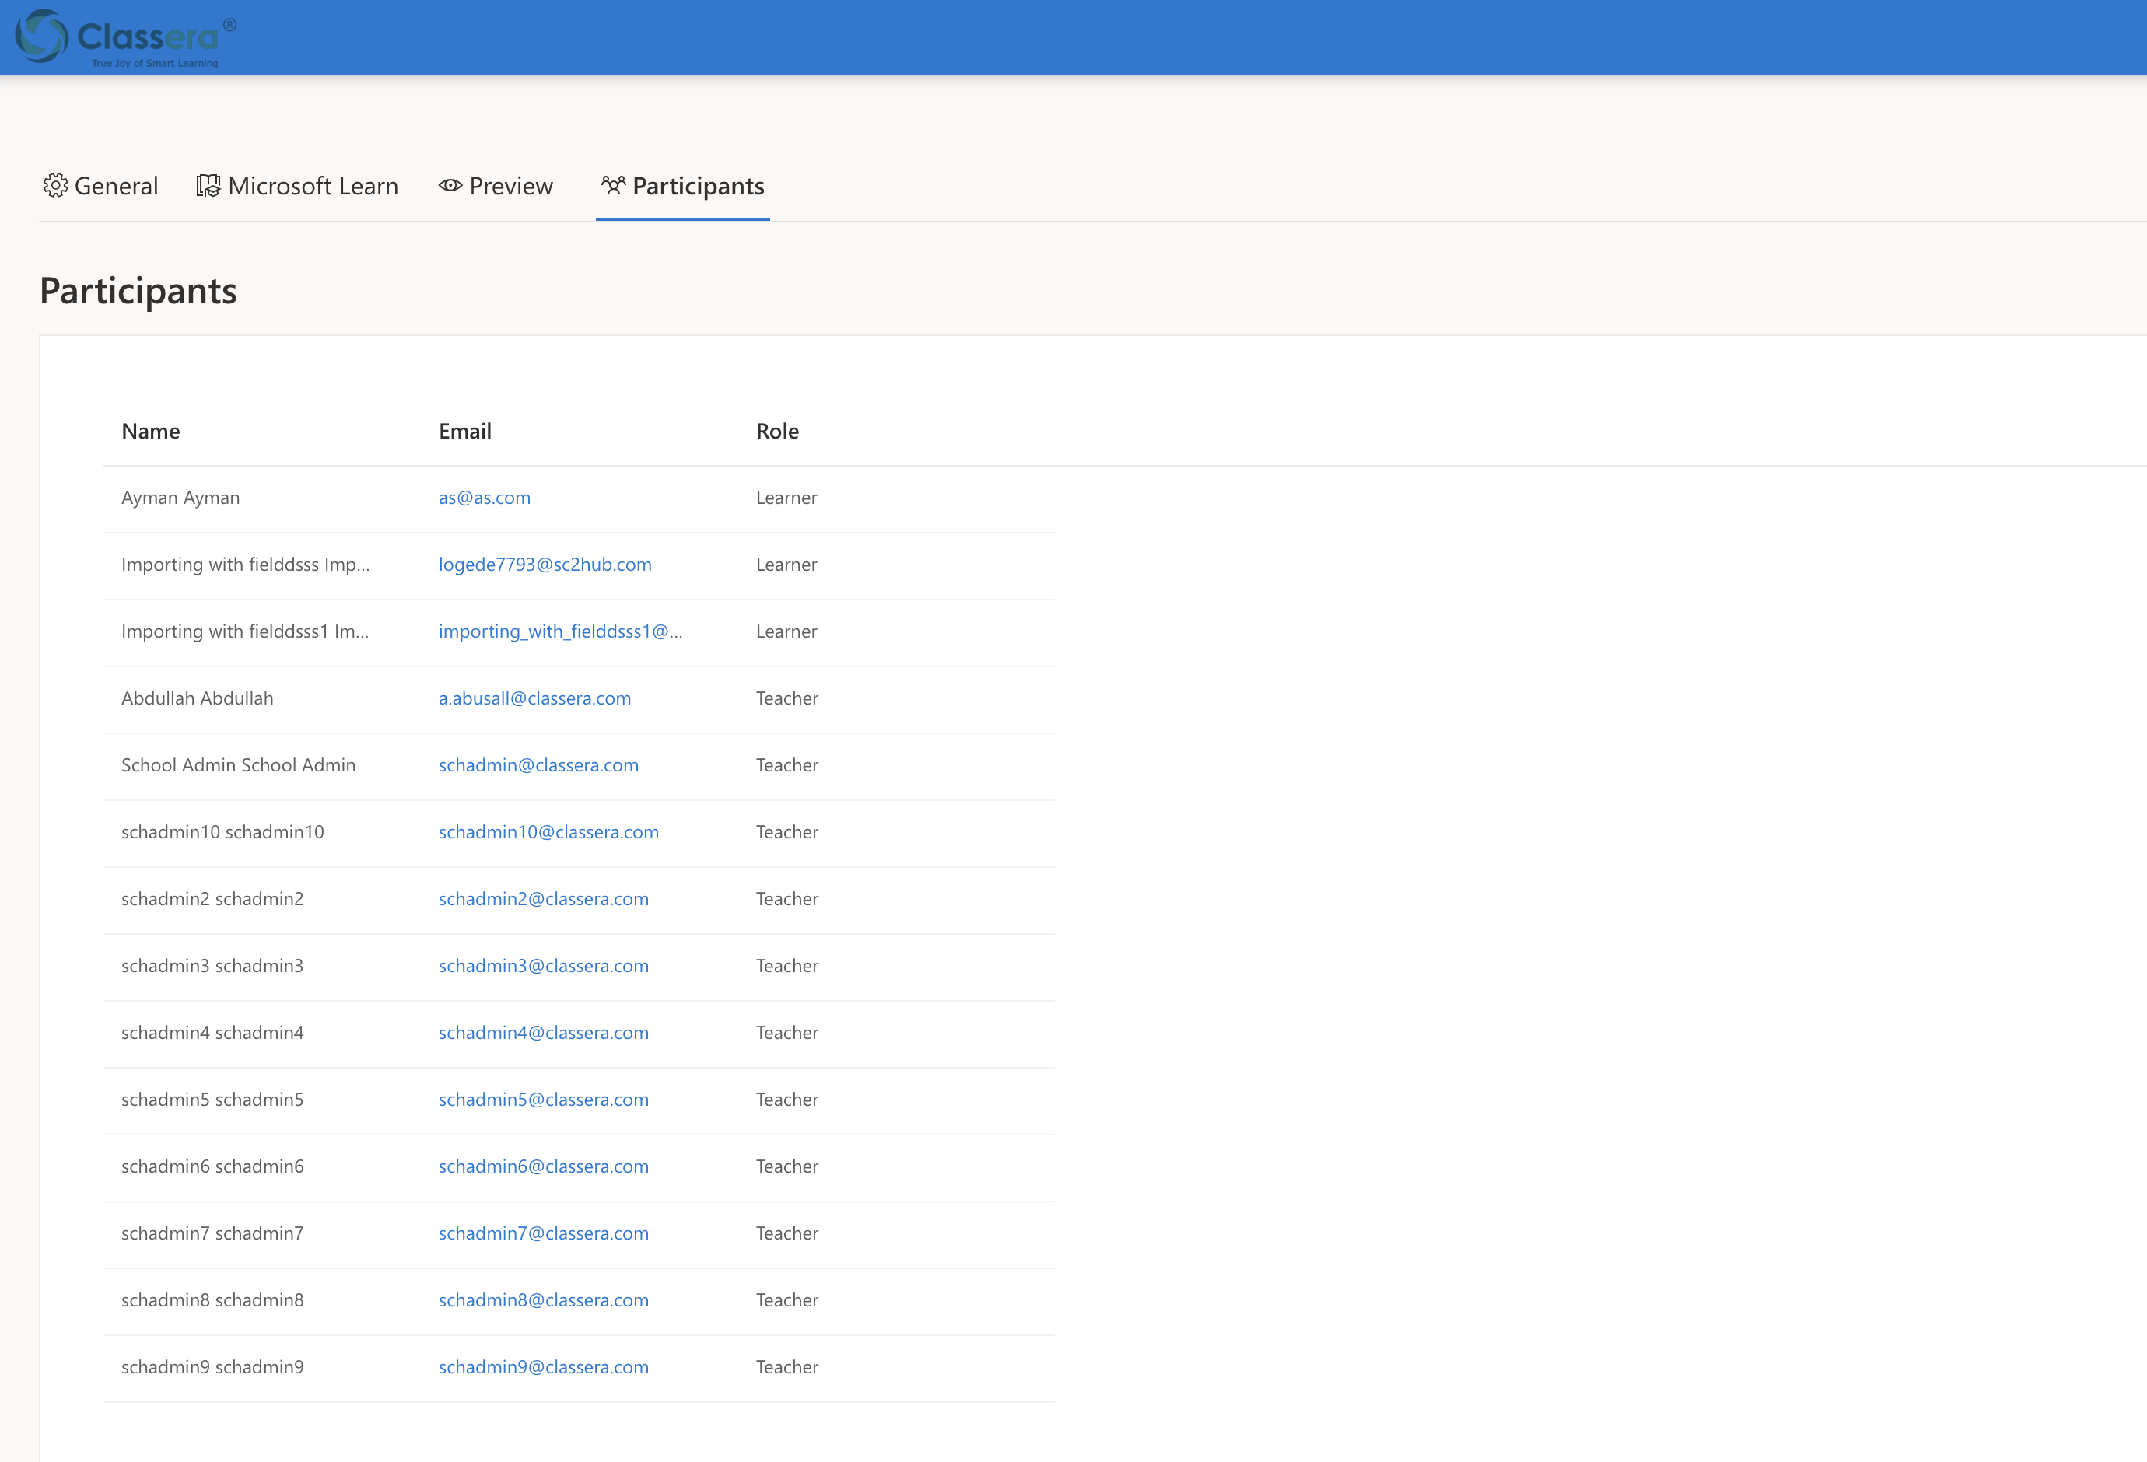
Task: Select name schadmin9 schadmin9
Action: [x=212, y=1367]
